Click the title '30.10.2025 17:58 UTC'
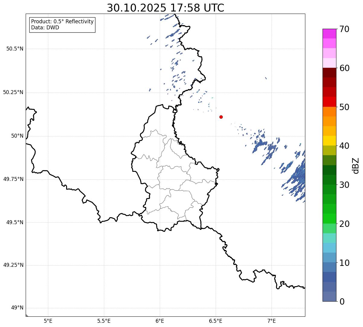Viewport: 363px width, 327px height. (165, 8)
